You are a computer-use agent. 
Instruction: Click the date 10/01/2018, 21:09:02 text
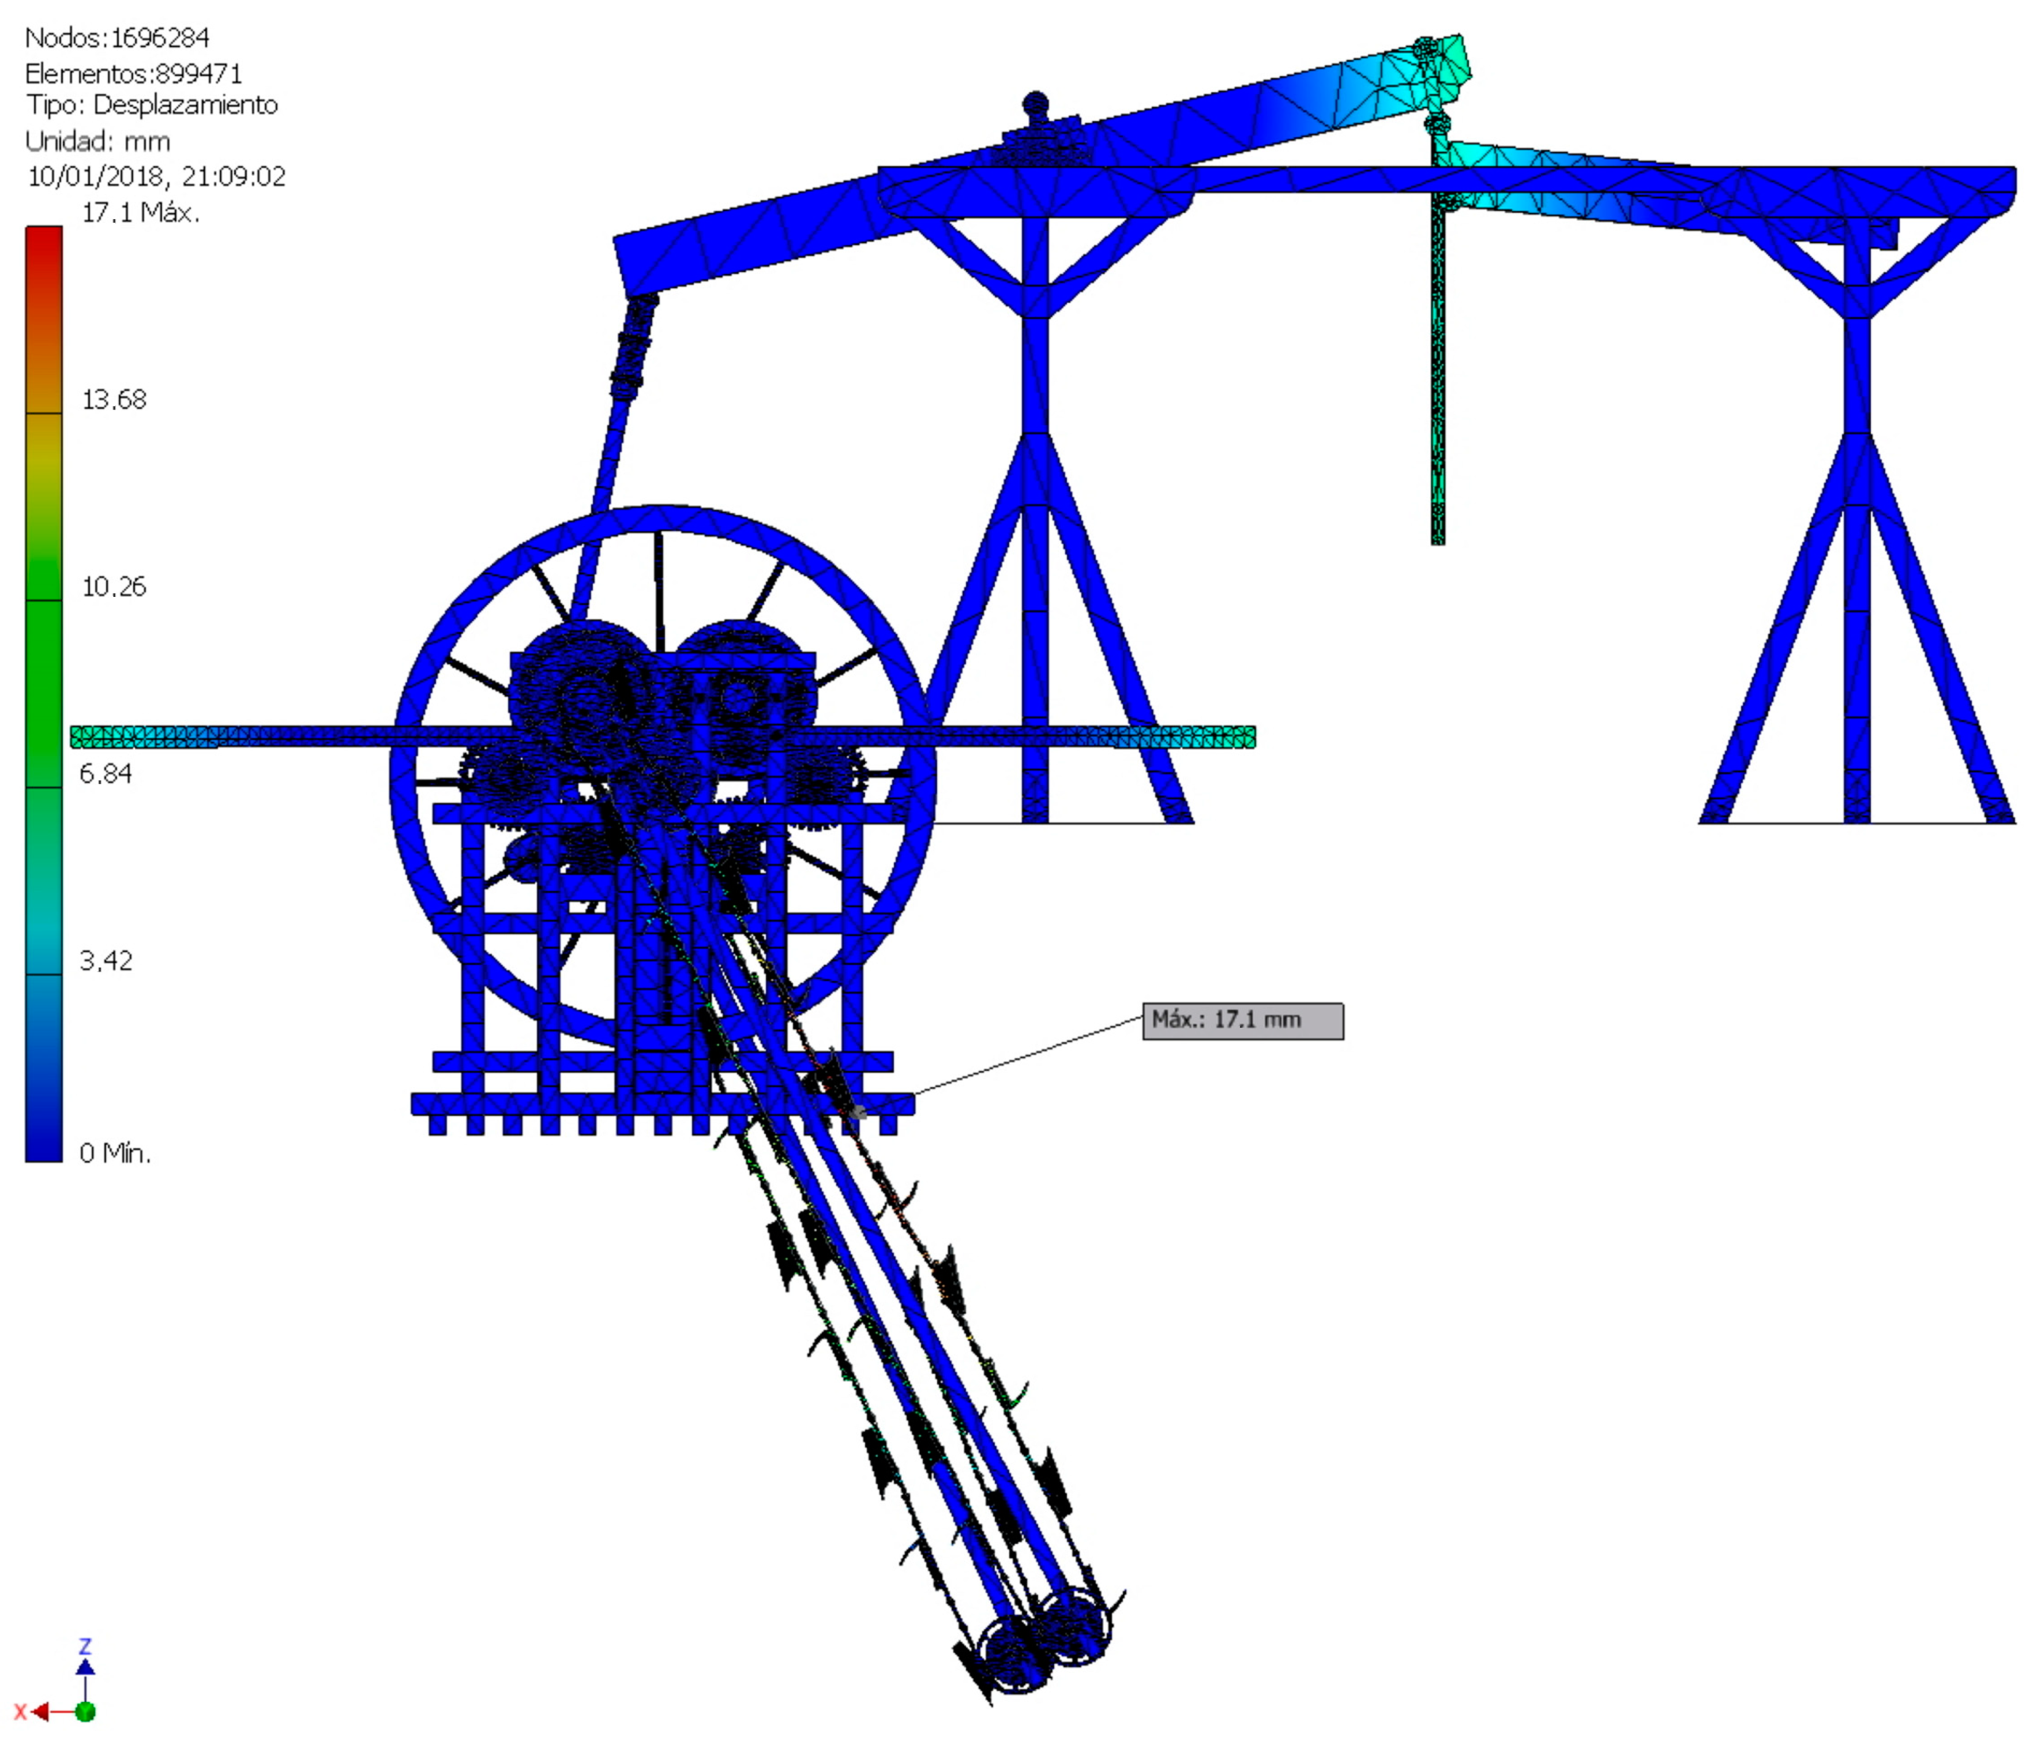click(157, 176)
